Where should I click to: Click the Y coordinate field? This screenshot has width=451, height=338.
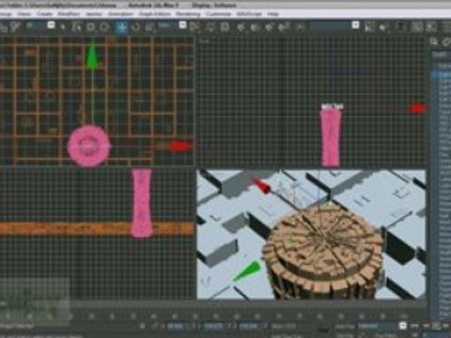[x=214, y=327]
